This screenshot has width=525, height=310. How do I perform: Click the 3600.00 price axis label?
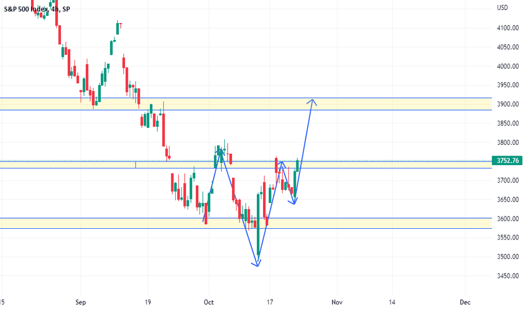[x=508, y=219]
